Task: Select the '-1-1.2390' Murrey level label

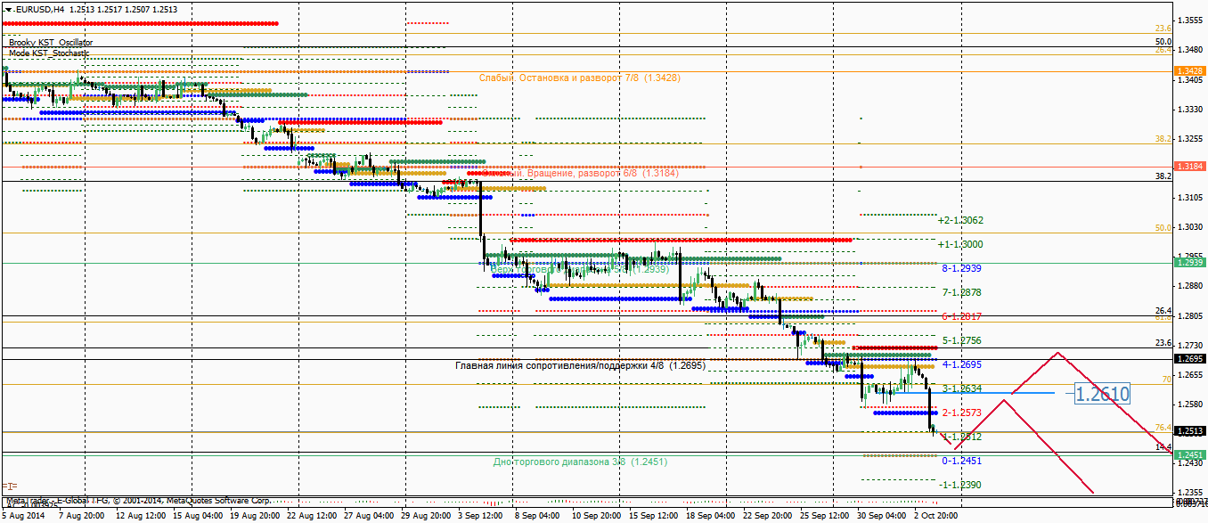Action: coord(960,485)
